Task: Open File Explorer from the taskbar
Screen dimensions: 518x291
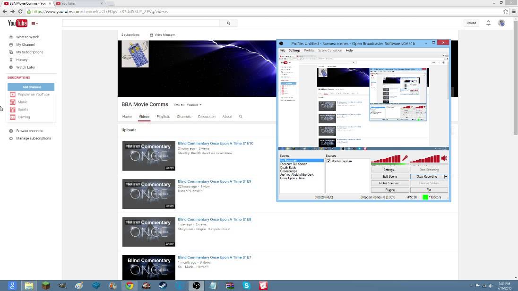Action: click(29, 286)
